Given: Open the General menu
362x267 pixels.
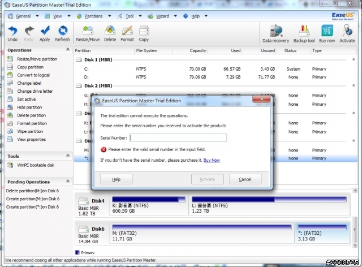Looking at the screenshot, I should [x=23, y=16].
